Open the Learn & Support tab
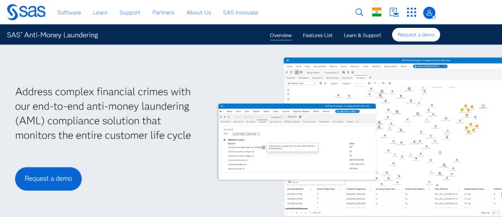This screenshot has width=502, height=217. [x=363, y=35]
